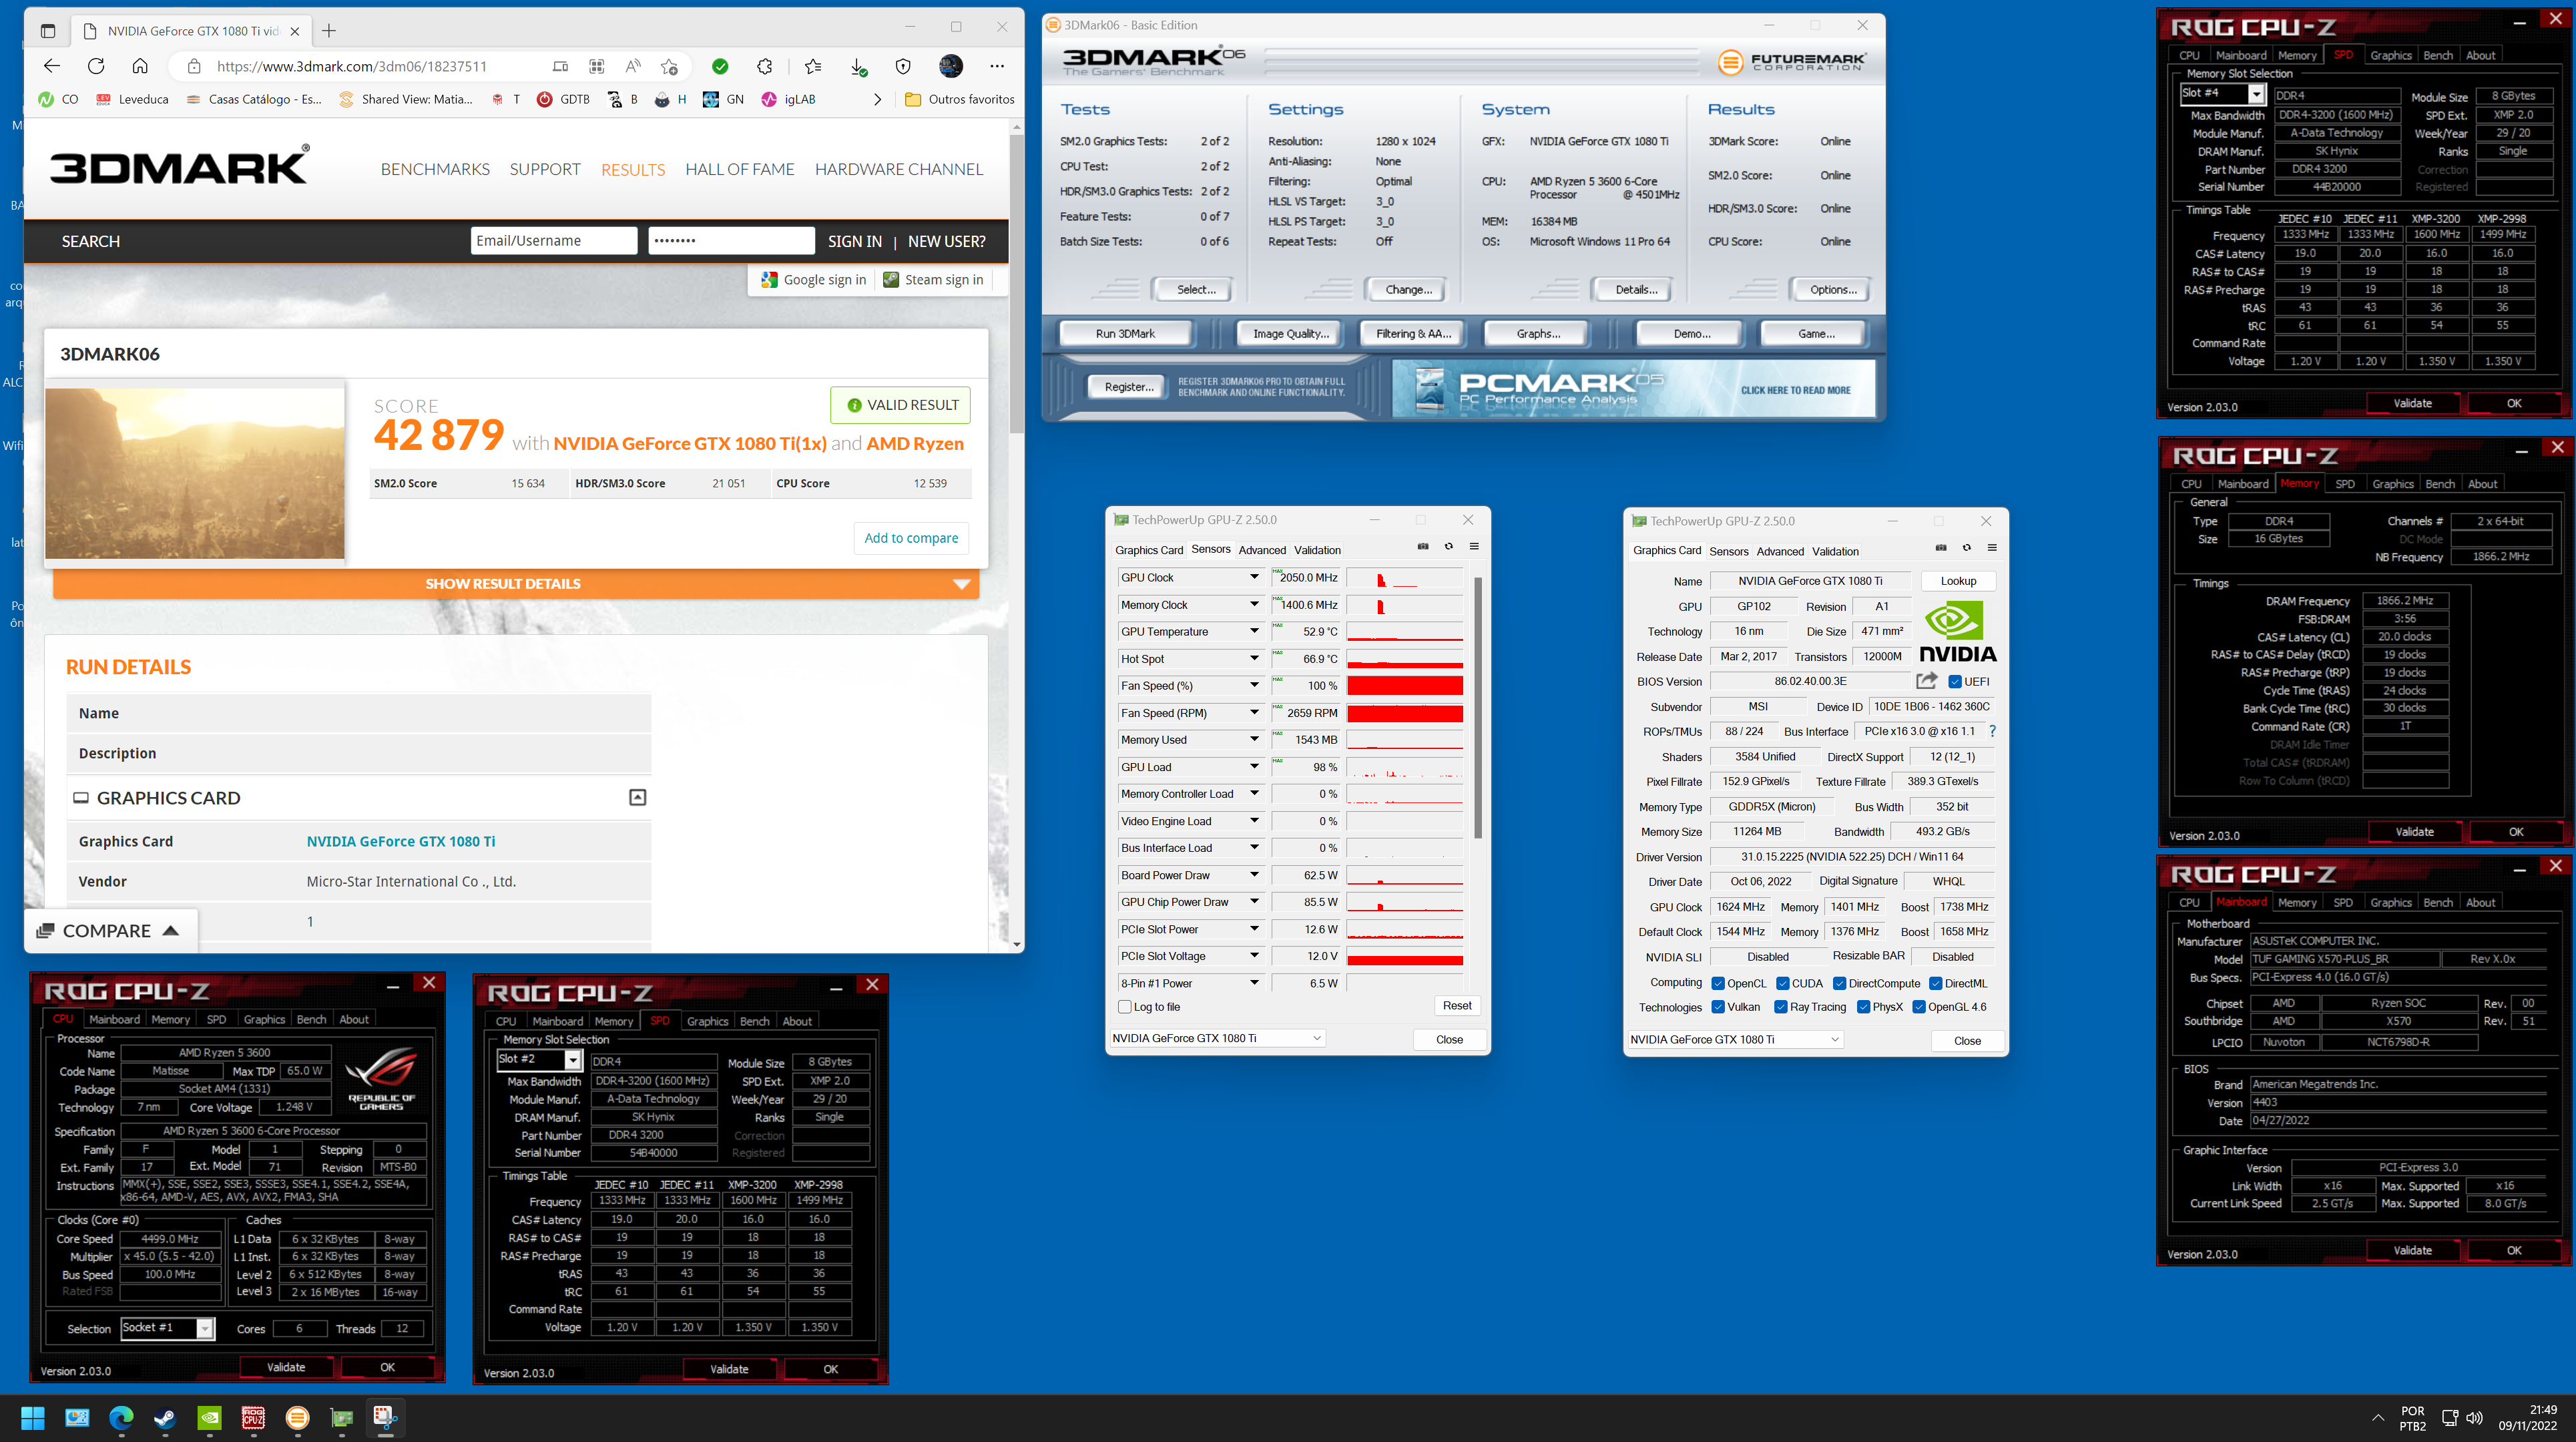Click Run 3DMark button
Image resolution: width=2576 pixels, height=1442 pixels.
1125,333
